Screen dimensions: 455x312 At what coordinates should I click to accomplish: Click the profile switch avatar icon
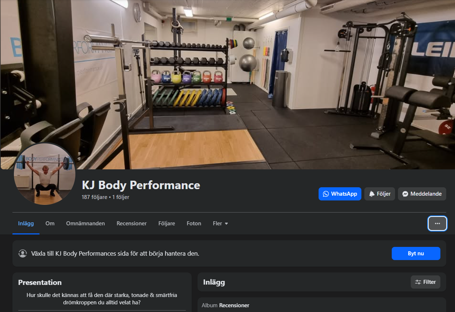pyautogui.click(x=23, y=253)
